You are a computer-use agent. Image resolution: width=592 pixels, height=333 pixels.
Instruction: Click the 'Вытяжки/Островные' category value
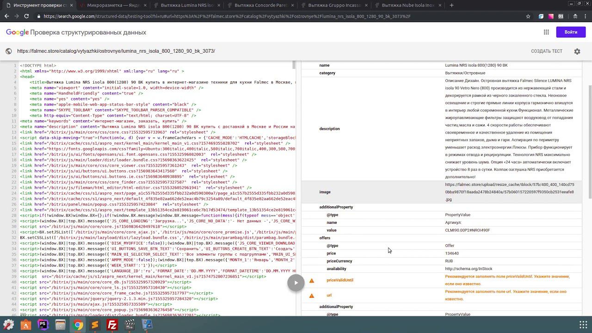pos(465,73)
